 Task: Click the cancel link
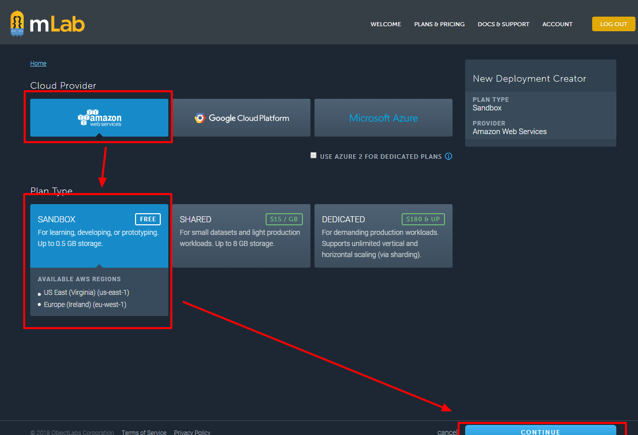point(448,432)
